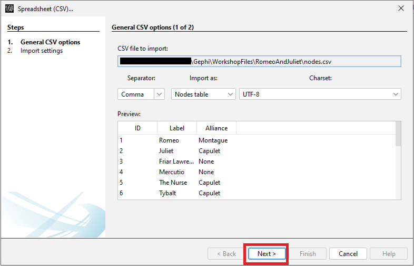The height and width of the screenshot is (266, 414).
Task: Click the ID column header in preview
Action: pyautogui.click(x=137, y=128)
